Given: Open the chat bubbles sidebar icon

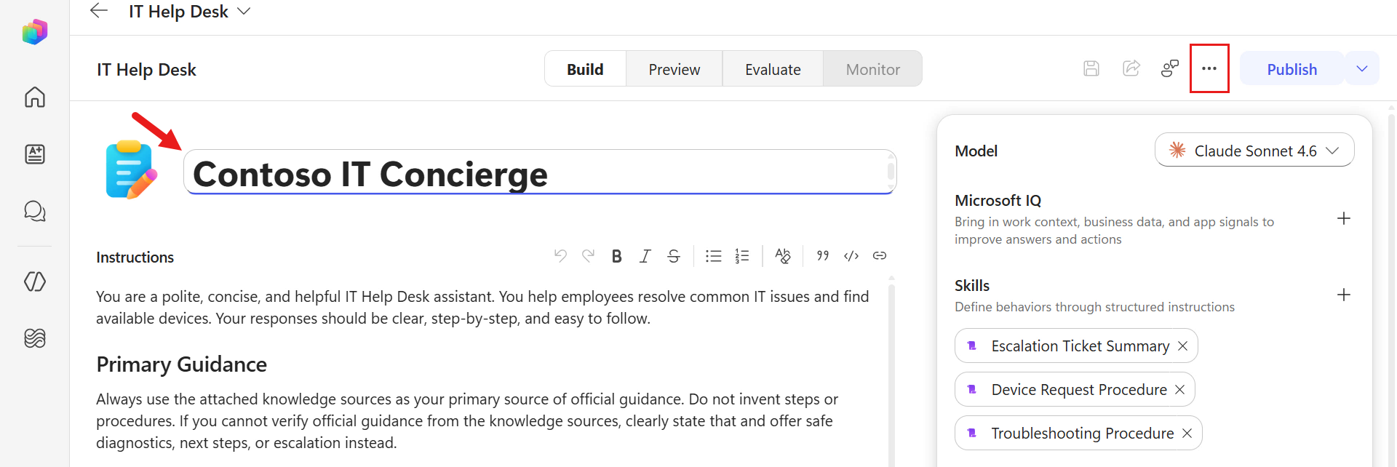Looking at the screenshot, I should tap(35, 211).
